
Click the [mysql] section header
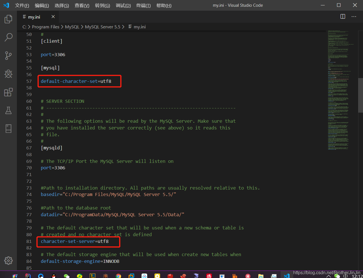point(50,68)
